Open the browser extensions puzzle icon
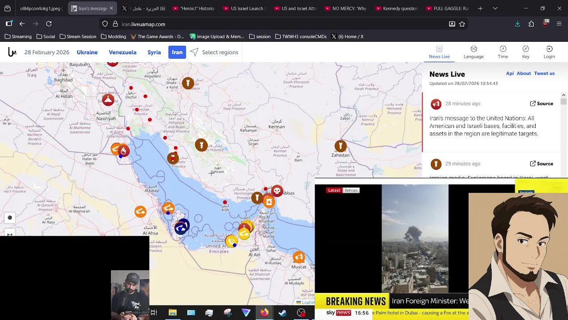The image size is (568, 320). 531,24
